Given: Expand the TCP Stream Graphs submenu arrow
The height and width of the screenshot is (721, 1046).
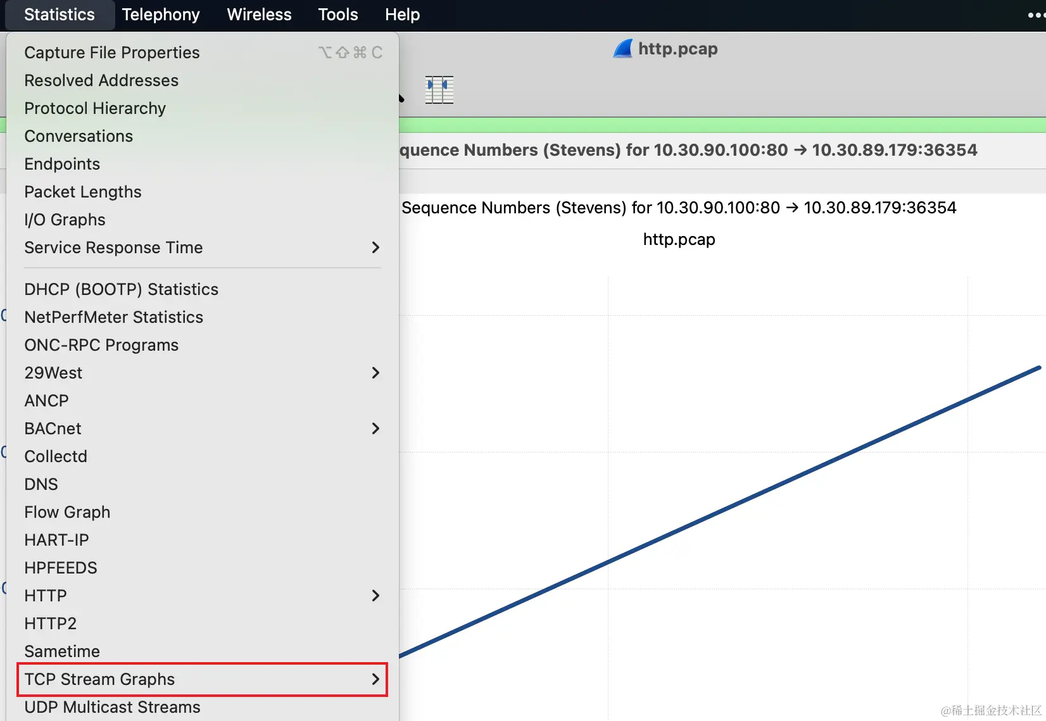Looking at the screenshot, I should click(375, 679).
